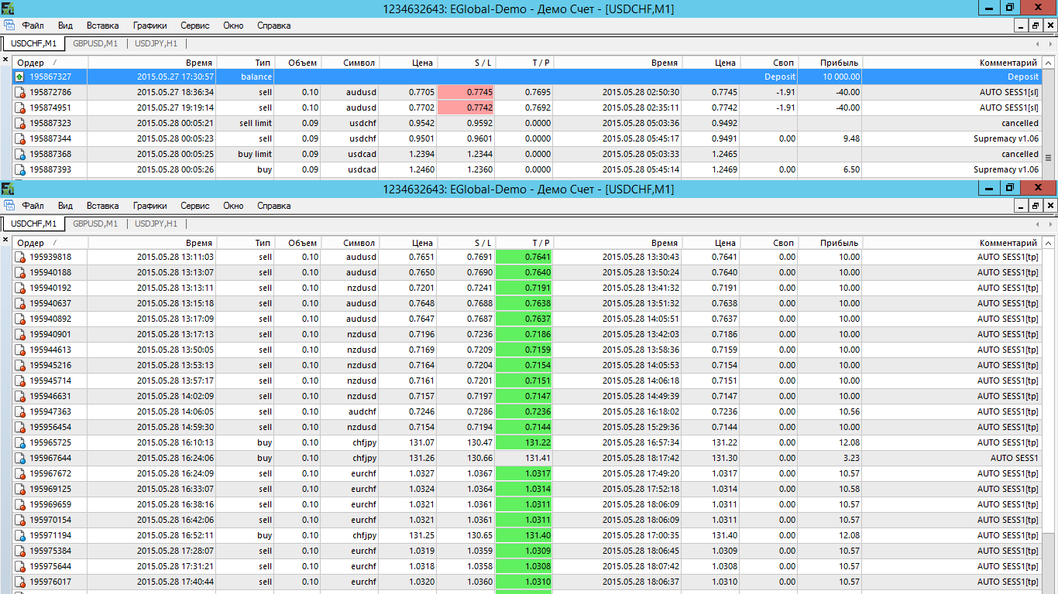Click the order icon beside 195939818
Screen dimensions: 1058x594
point(20,257)
